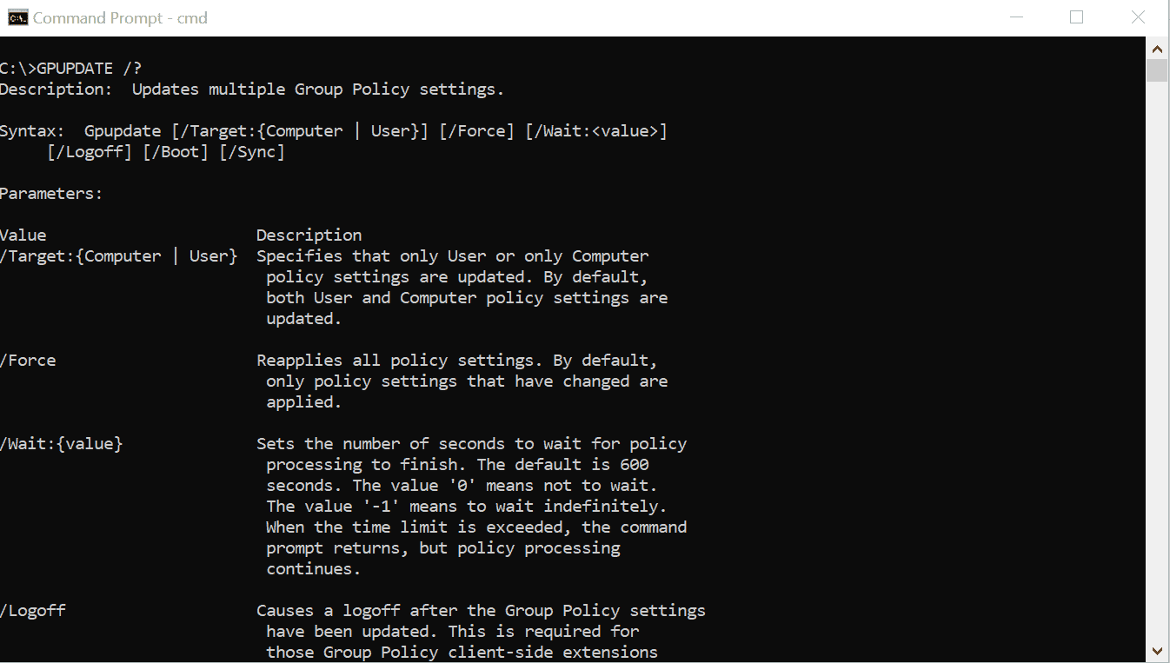Screen dimensions: 1170x663
Task: Click 'prompt returns, but policy processing' line
Action: pos(443,548)
